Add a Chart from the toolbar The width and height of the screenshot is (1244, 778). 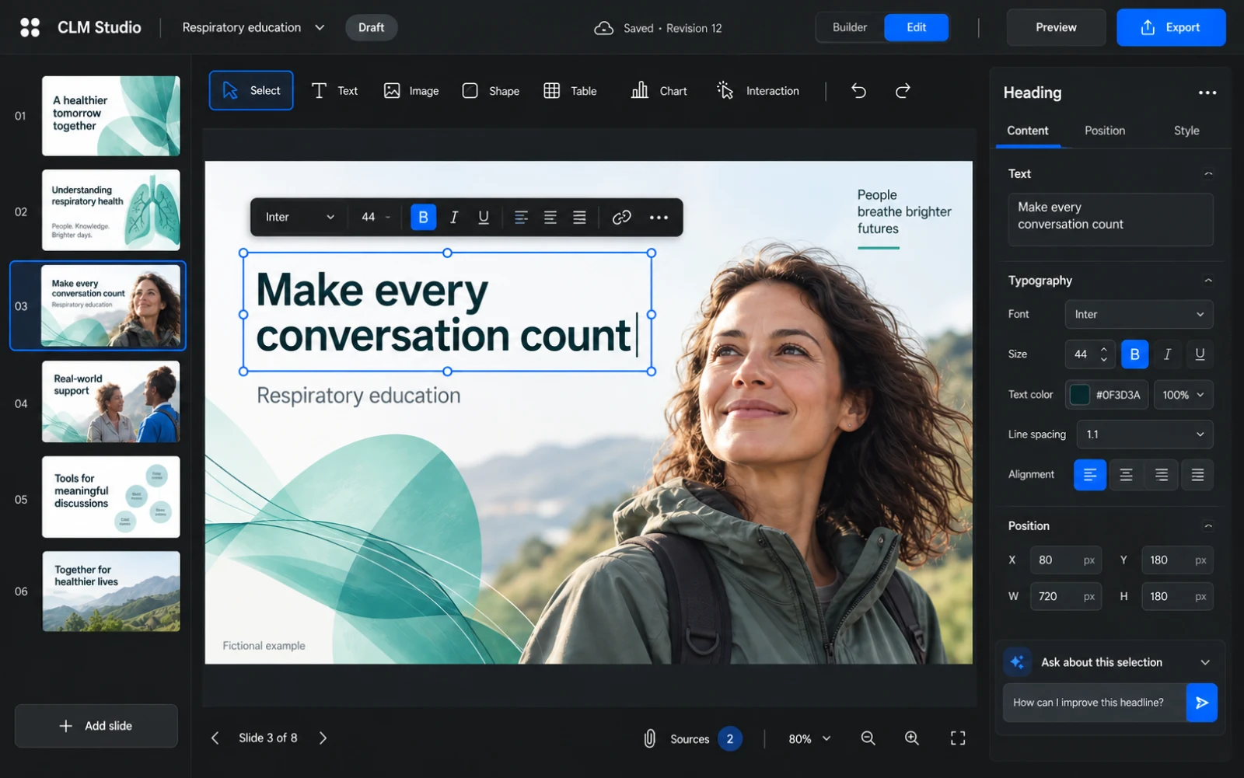(x=659, y=91)
